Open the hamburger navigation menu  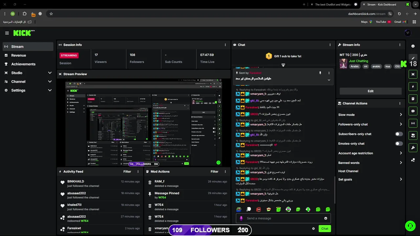point(7,33)
